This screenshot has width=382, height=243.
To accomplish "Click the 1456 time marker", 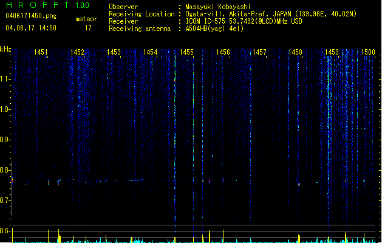I will [x=223, y=52].
